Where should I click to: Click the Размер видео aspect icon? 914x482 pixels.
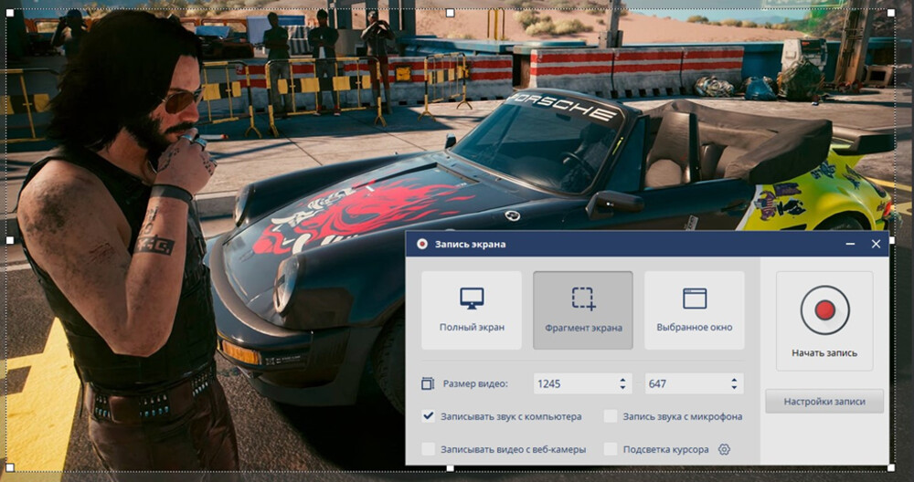click(x=428, y=383)
